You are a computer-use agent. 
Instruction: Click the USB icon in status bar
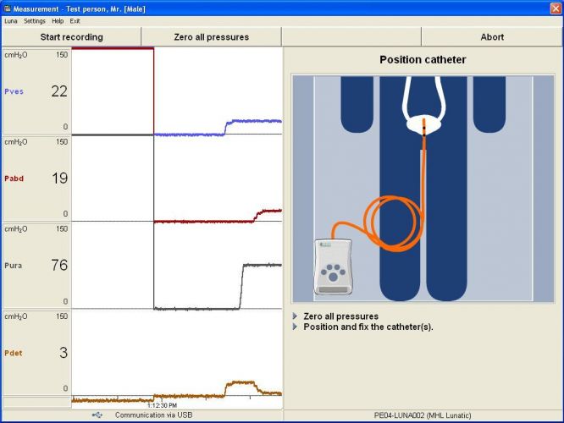[x=99, y=415]
